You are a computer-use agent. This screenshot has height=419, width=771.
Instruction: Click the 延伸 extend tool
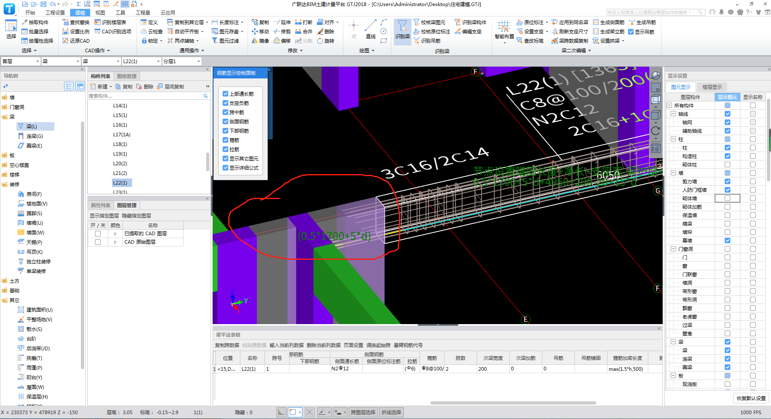pos(282,22)
